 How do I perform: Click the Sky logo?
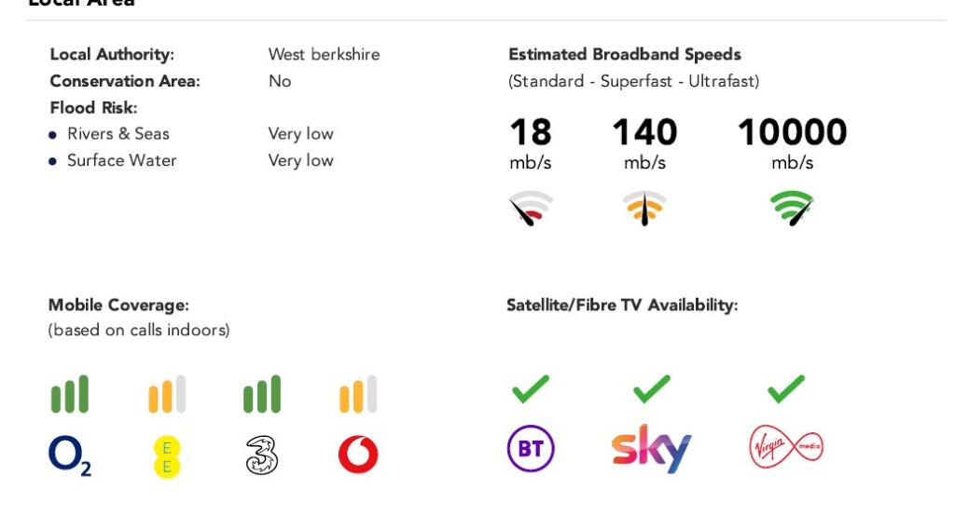pyautogui.click(x=651, y=450)
